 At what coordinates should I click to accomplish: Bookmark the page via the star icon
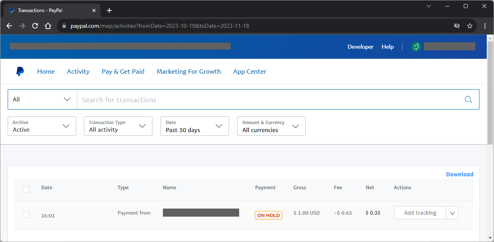click(469, 25)
